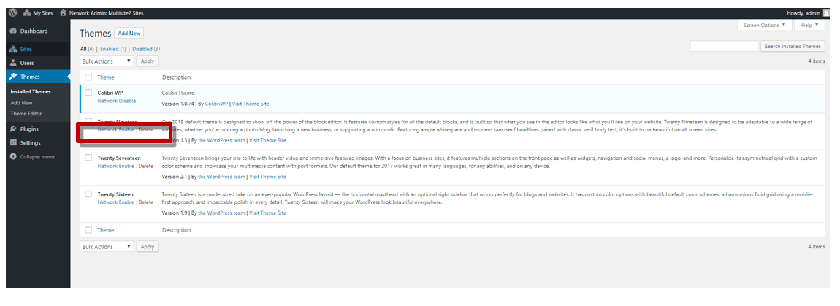
Task: Click Network Disable under Colibri WP
Action: 117,101
